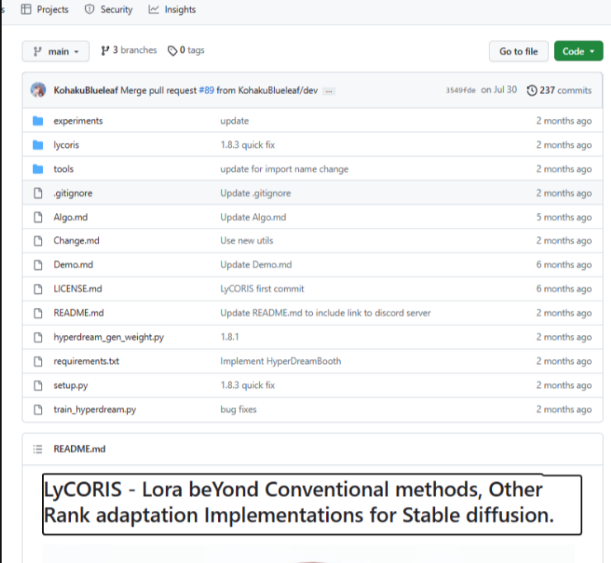Open 'Update Algo.md' commit message
The height and width of the screenshot is (563, 611).
[x=253, y=217]
